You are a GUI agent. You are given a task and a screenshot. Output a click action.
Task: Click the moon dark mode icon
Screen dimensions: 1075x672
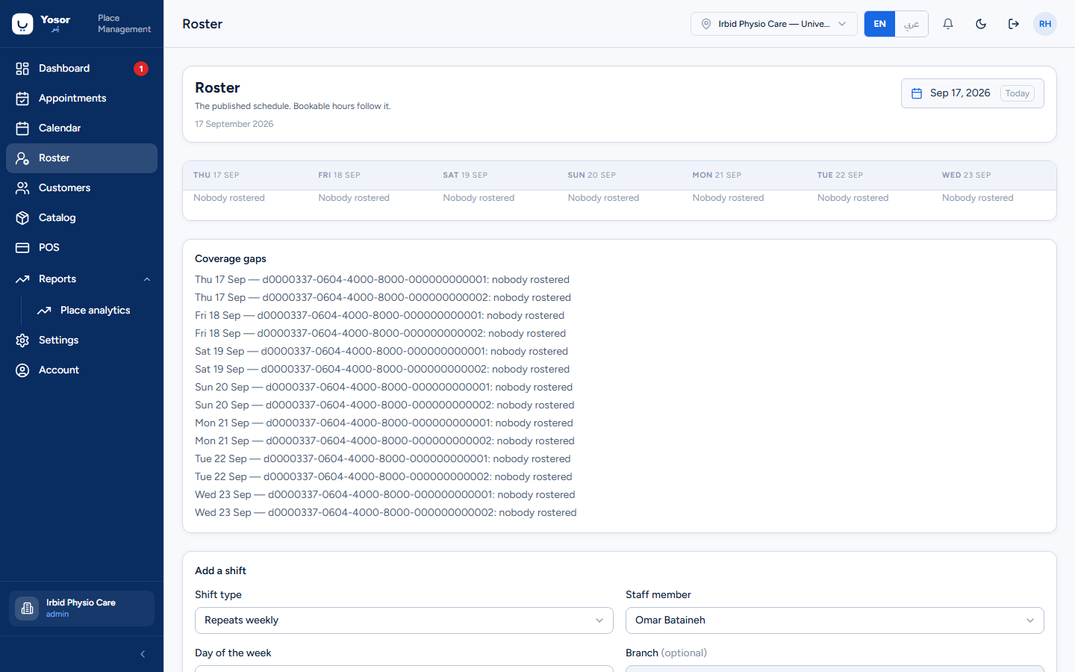click(981, 24)
